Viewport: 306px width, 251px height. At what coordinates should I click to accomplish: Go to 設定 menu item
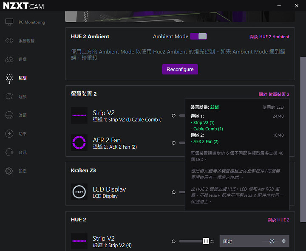click(x=23, y=171)
